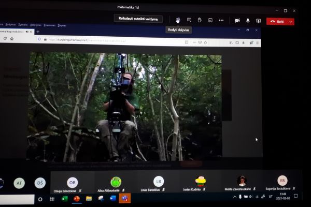Viewport: 311px width, 207px height.
Task: Open a new browser tab
Action: point(38,32)
